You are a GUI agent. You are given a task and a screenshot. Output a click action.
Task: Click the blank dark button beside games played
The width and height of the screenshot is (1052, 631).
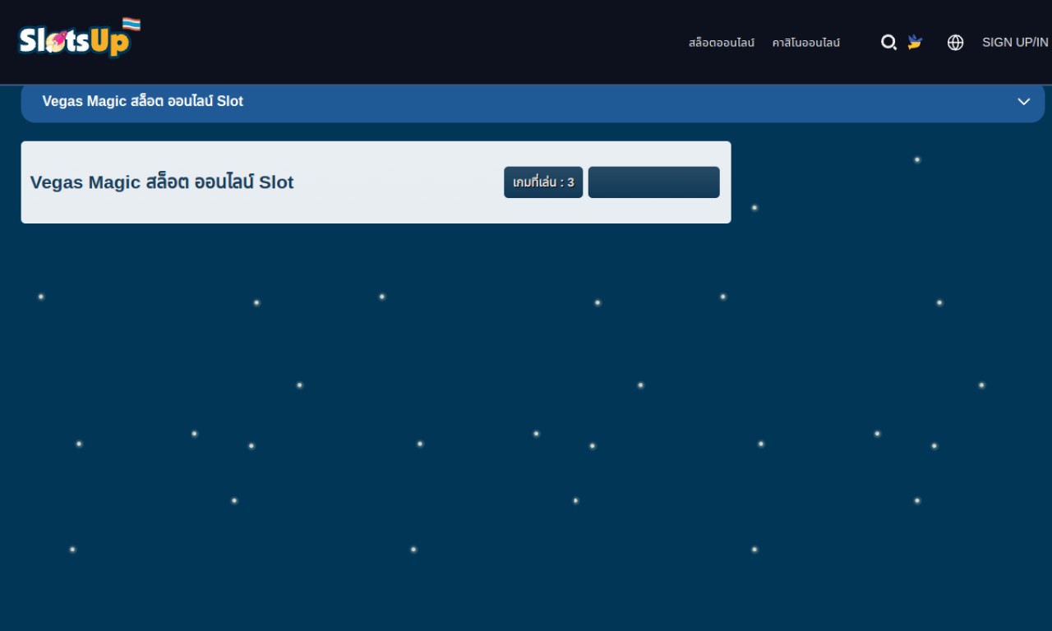[x=654, y=182]
